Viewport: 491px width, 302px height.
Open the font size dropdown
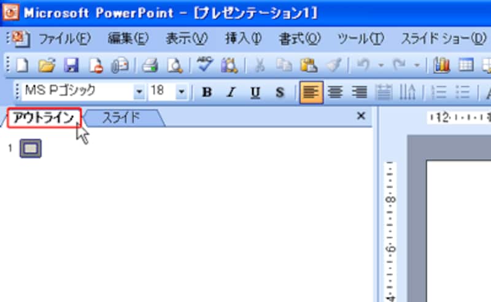pyautogui.click(x=181, y=92)
